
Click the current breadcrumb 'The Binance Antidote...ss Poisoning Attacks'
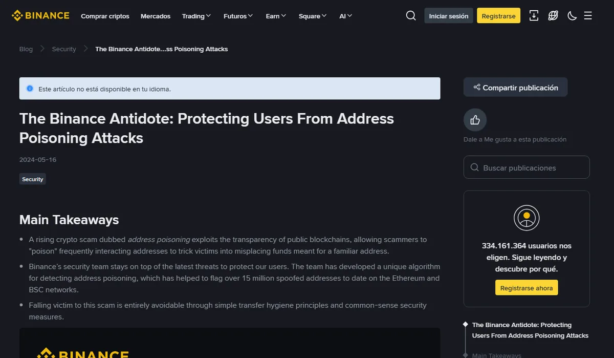tap(162, 49)
